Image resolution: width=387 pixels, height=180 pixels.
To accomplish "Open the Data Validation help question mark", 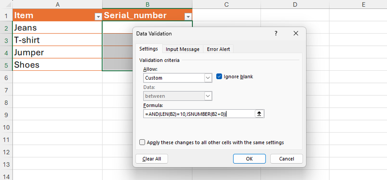I will pyautogui.click(x=276, y=33).
